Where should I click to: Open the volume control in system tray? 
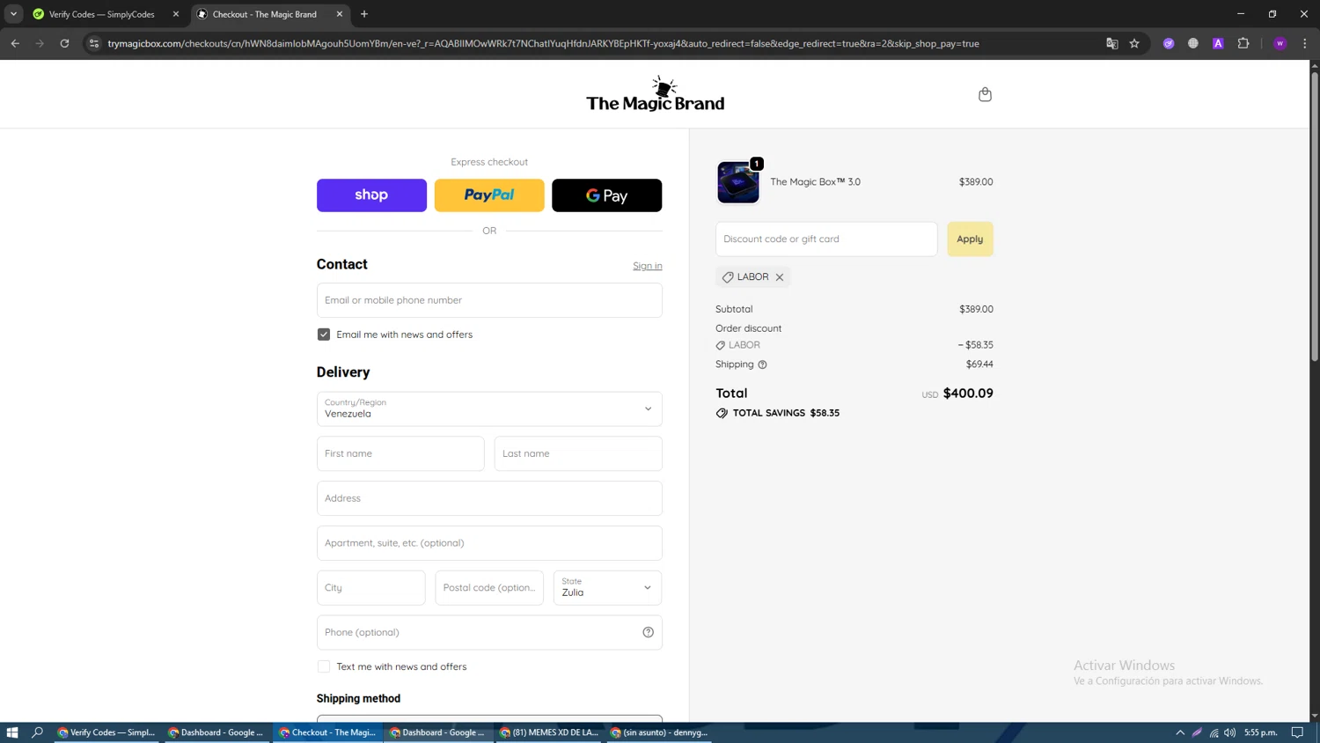coord(1230,732)
